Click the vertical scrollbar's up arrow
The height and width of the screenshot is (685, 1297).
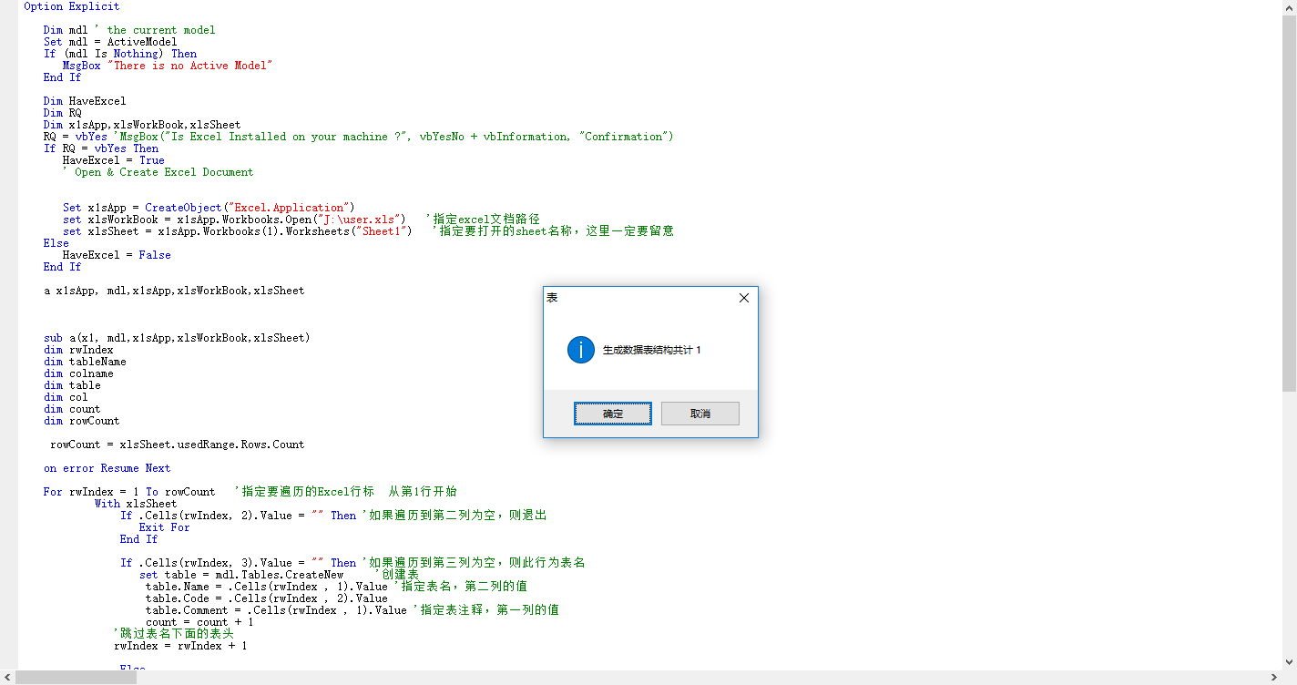pyautogui.click(x=1289, y=7)
